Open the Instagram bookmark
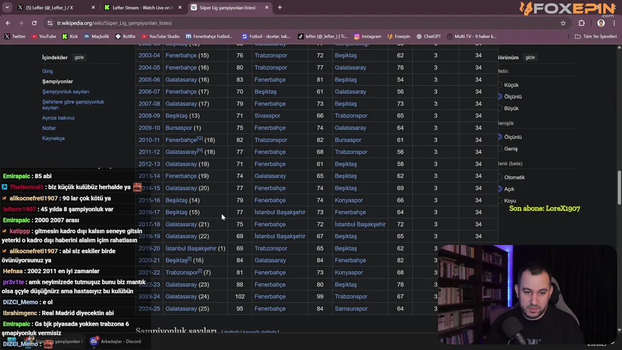 point(367,36)
